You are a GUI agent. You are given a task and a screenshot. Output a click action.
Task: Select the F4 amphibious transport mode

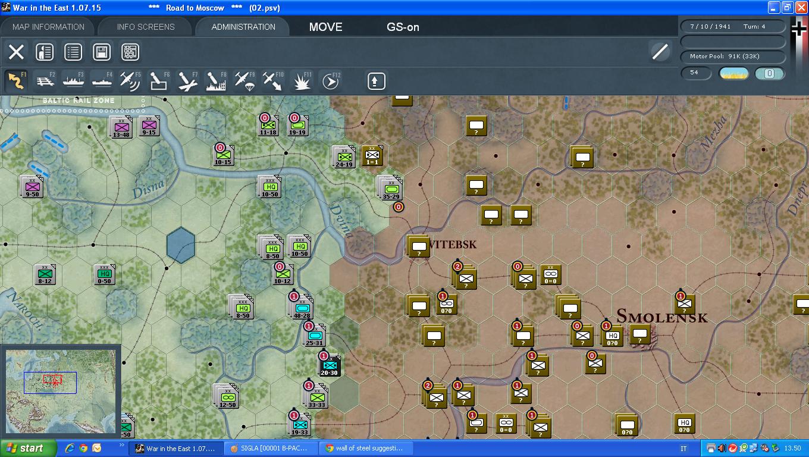(102, 80)
